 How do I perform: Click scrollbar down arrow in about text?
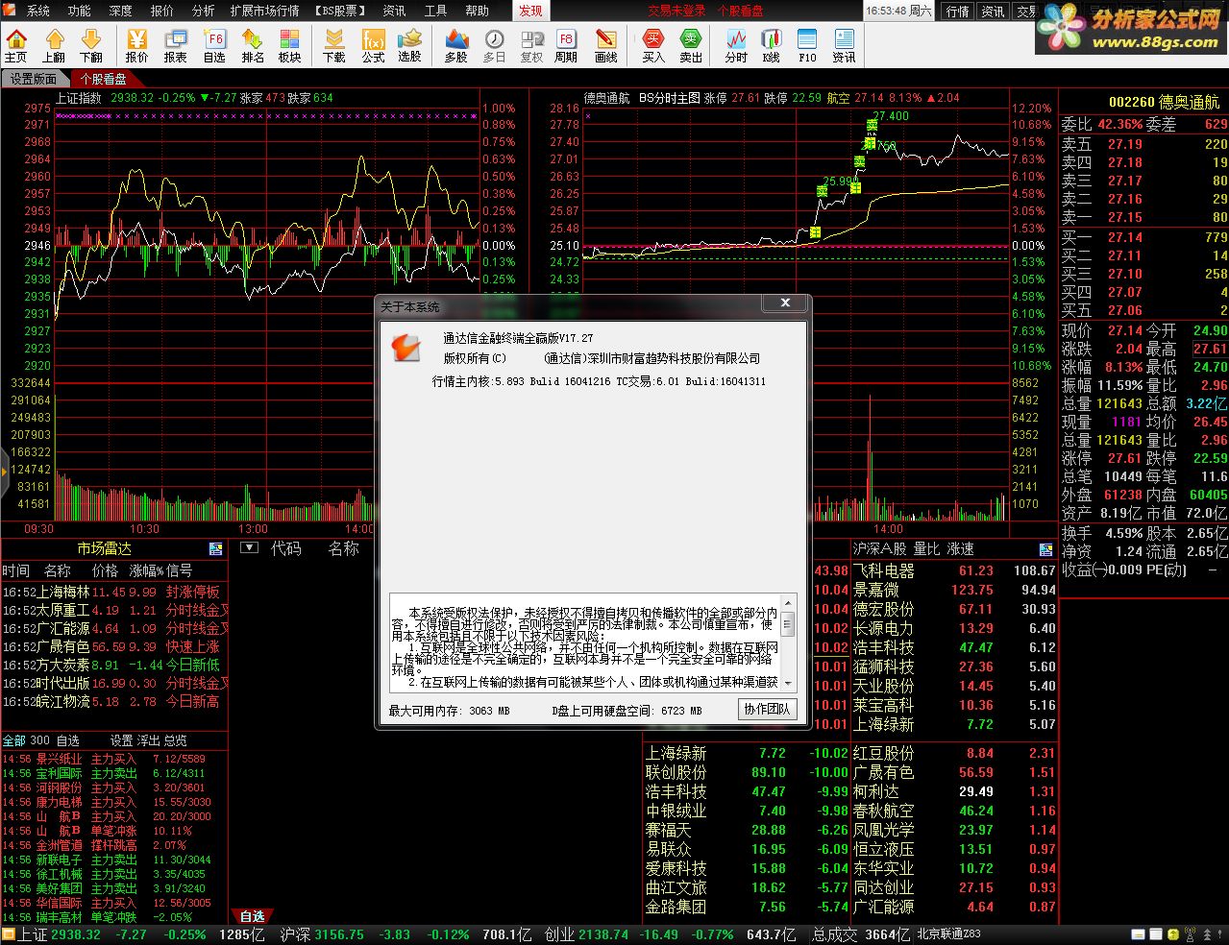[788, 683]
